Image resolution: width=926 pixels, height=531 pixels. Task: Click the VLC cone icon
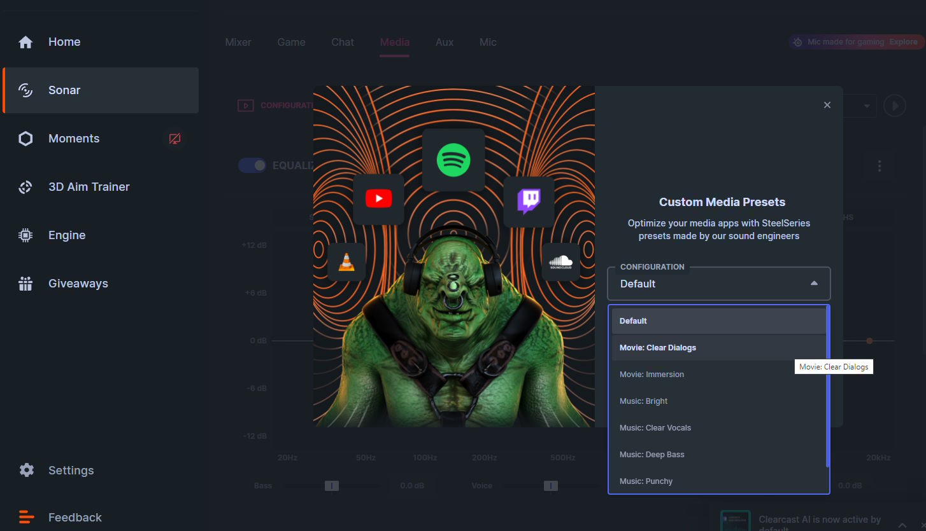coord(346,261)
